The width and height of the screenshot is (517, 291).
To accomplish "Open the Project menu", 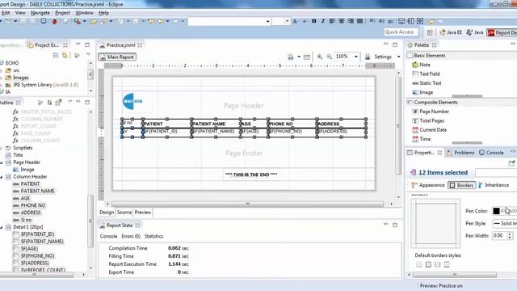I will 63,13.
